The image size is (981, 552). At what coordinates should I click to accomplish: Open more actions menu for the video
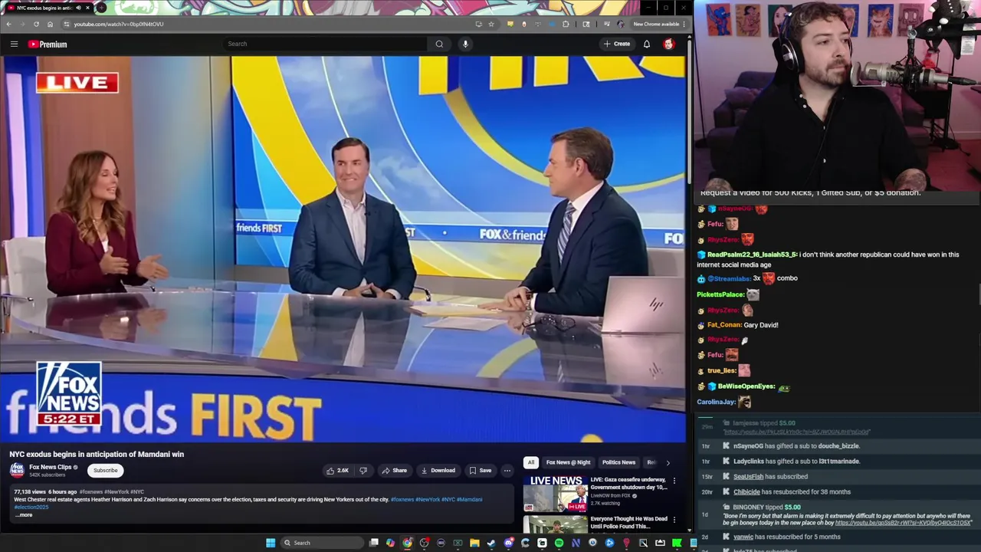pos(507,470)
